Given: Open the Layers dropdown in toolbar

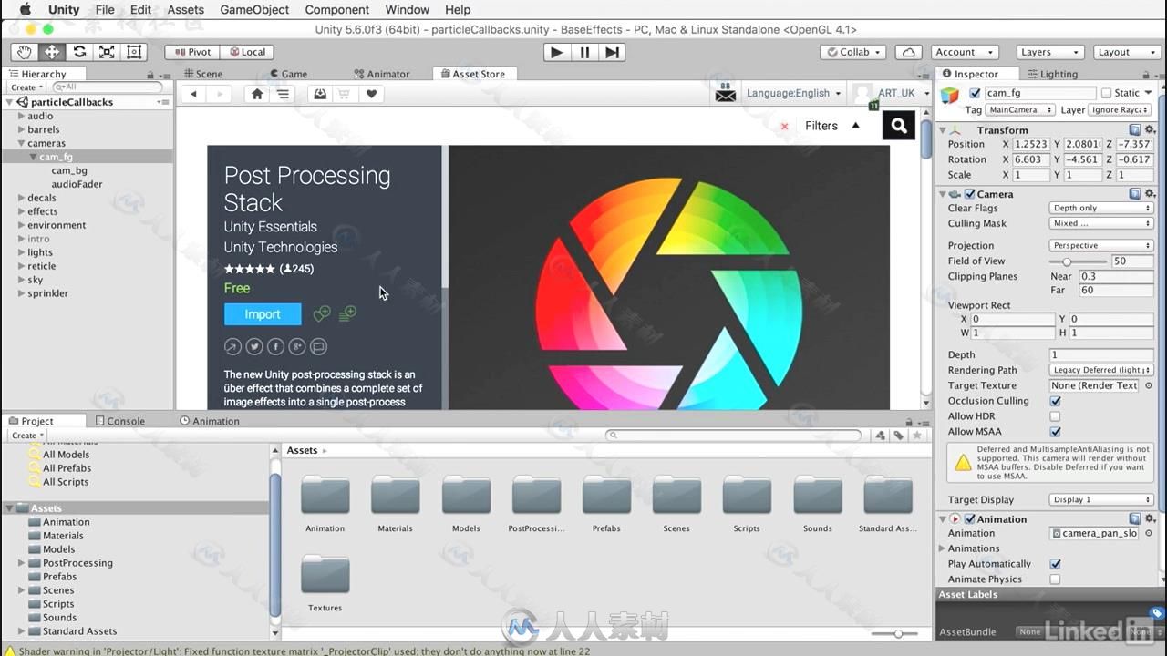Looking at the screenshot, I should point(1048,52).
